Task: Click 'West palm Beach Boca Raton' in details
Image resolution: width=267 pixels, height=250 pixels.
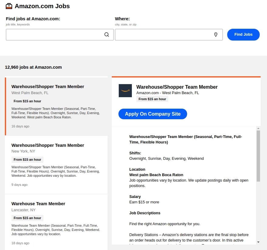Action: (x=156, y=175)
